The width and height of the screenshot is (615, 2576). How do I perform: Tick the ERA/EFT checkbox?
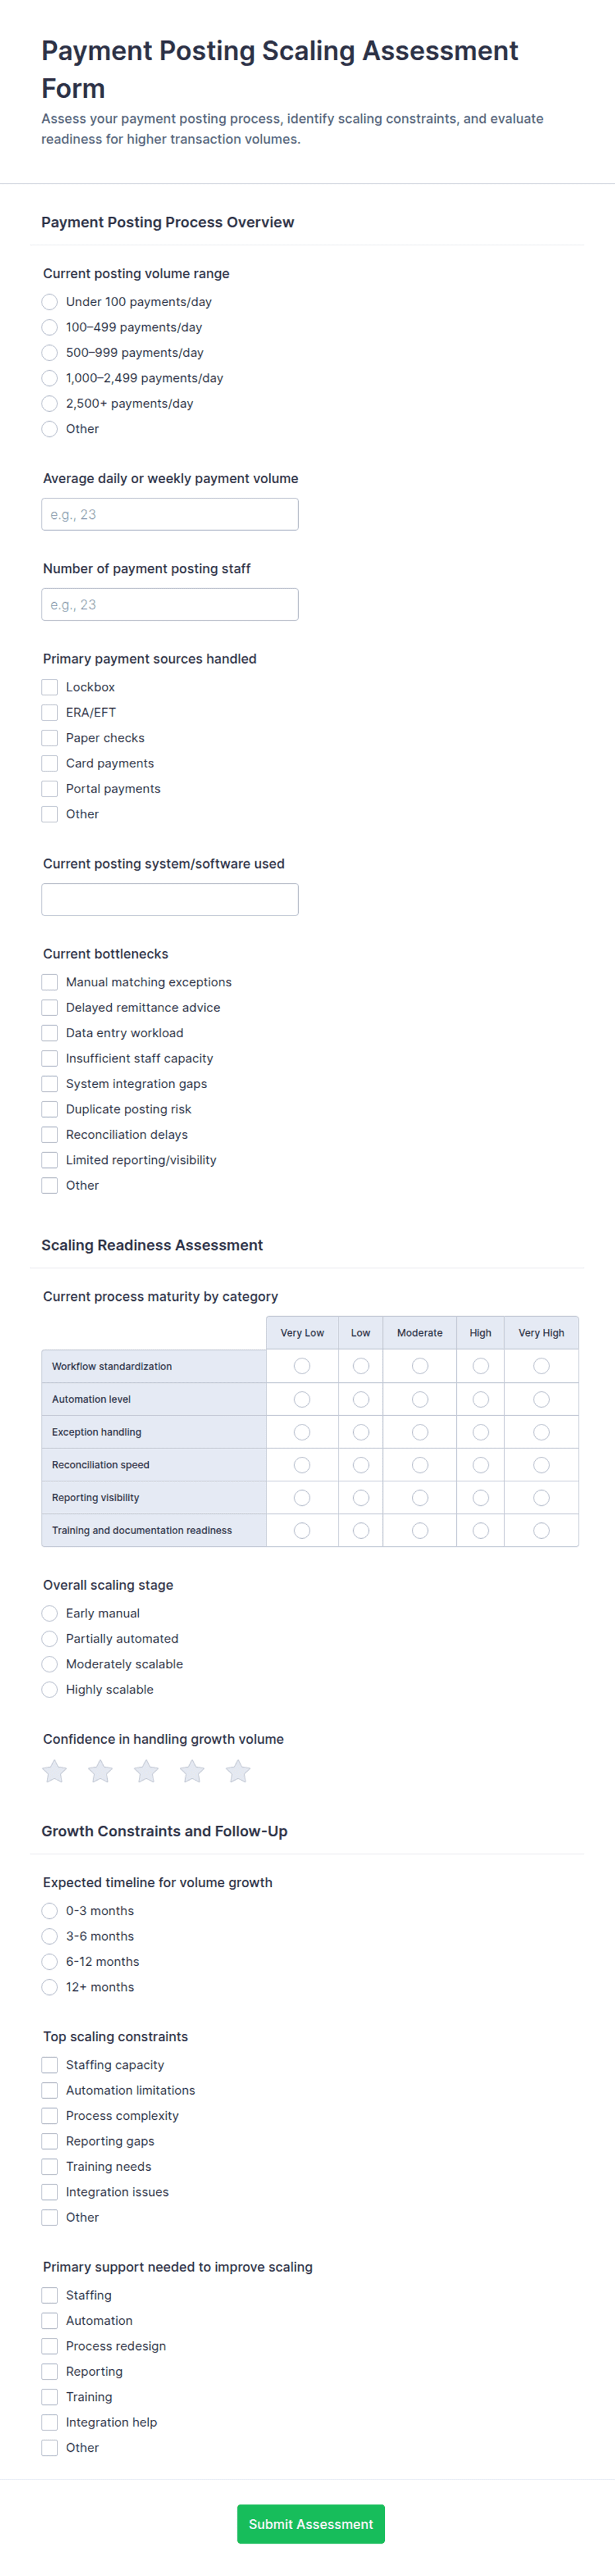pyautogui.click(x=50, y=713)
